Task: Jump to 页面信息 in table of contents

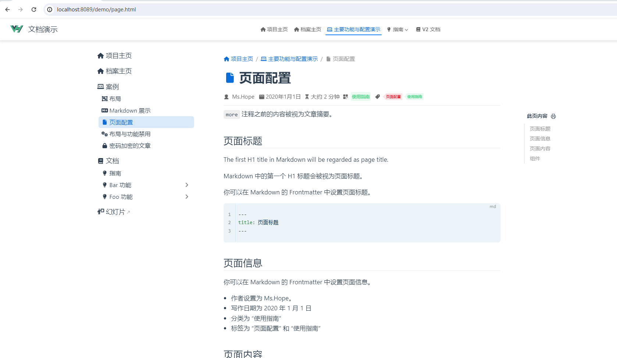Action: coord(540,139)
